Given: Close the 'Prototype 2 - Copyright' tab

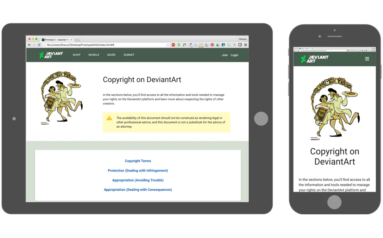Looking at the screenshot, I should pyautogui.click(x=71, y=40).
